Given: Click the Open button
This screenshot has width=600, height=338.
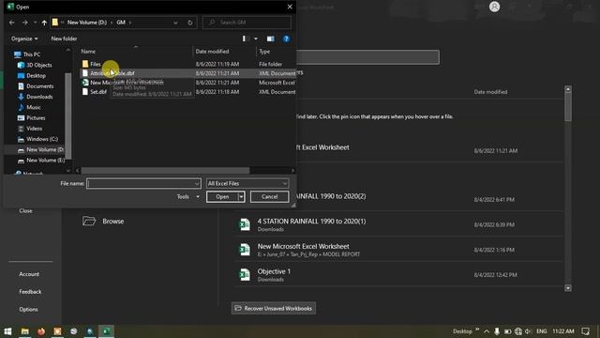Looking at the screenshot, I should pyautogui.click(x=222, y=196).
